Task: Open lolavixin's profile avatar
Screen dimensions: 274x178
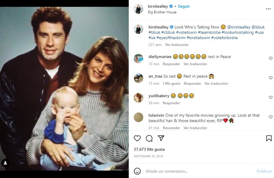Action: [x=139, y=117]
